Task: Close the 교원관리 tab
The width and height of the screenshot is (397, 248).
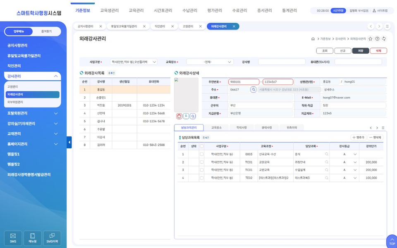Action: [x=200, y=26]
